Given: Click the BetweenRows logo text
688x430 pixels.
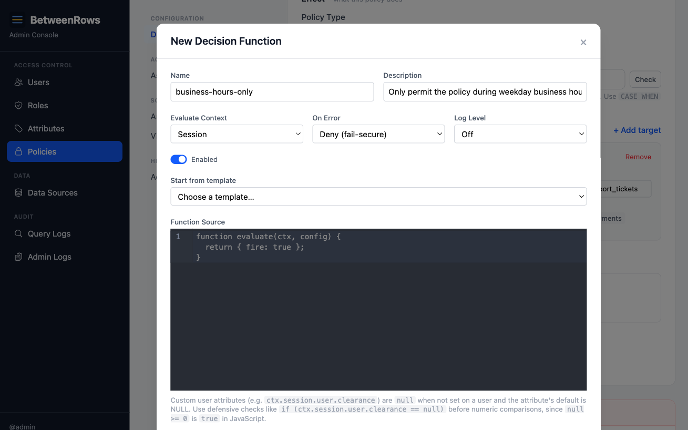Looking at the screenshot, I should 65,20.
